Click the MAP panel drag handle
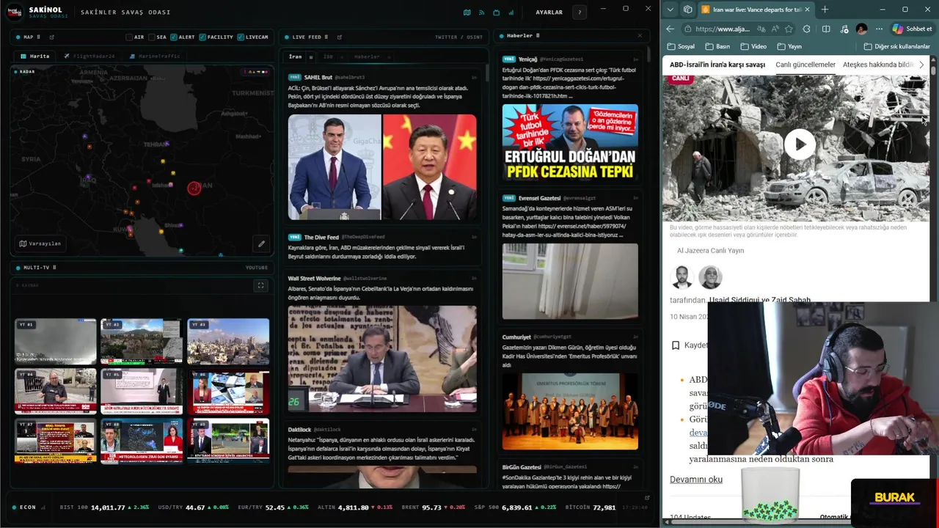The width and height of the screenshot is (939, 528). point(39,37)
